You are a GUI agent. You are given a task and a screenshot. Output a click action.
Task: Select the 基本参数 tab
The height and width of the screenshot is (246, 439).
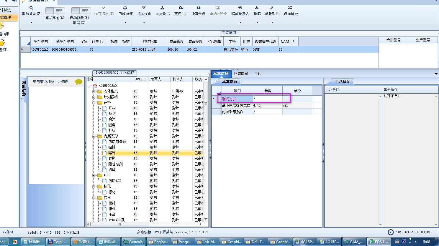point(229,82)
